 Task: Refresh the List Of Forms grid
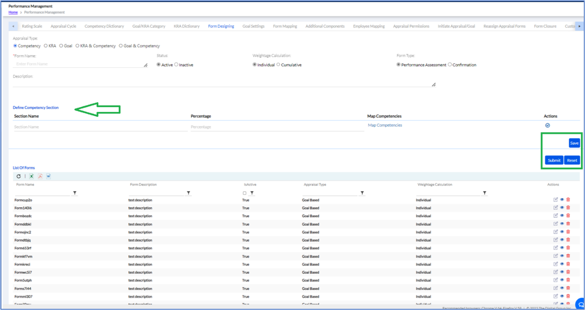(19, 176)
